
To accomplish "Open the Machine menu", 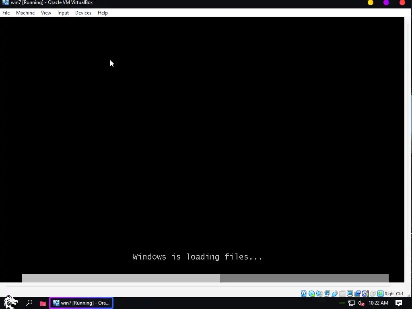I will [x=25, y=12].
